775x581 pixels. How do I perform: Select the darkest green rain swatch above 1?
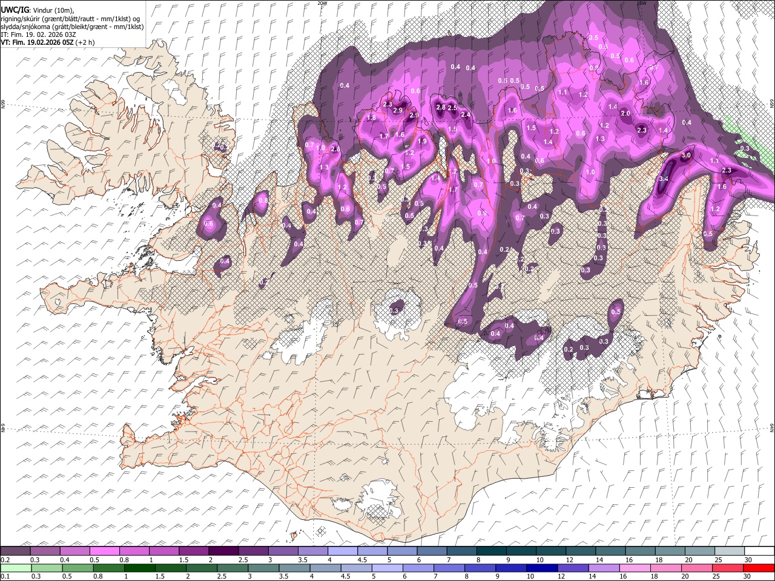140,568
